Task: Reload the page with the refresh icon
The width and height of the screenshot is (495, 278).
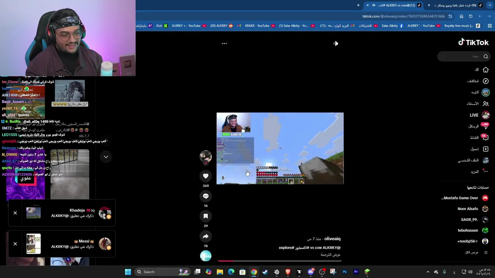Action: 471,16
